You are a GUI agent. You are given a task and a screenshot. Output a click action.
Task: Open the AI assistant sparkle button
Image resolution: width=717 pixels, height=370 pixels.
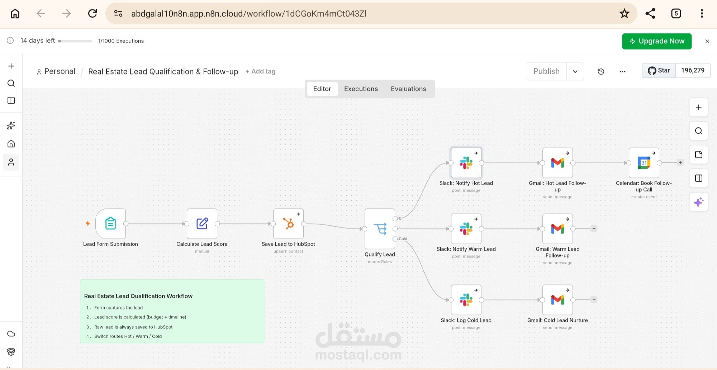699,202
